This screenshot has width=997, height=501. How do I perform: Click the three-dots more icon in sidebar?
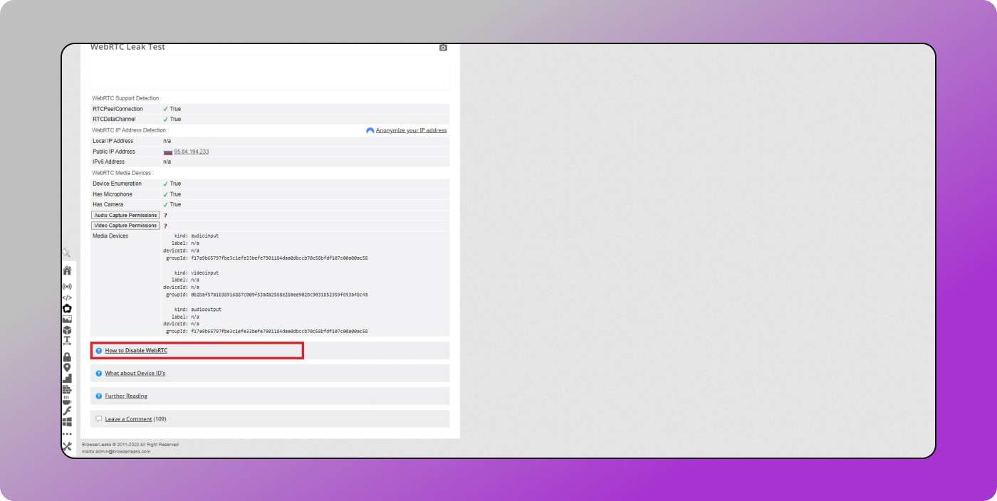(x=67, y=433)
